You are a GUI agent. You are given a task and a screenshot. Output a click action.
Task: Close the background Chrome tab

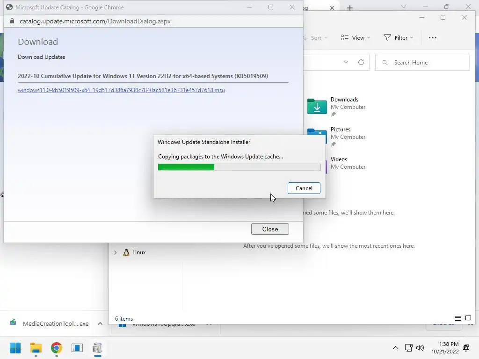pos(332,7)
